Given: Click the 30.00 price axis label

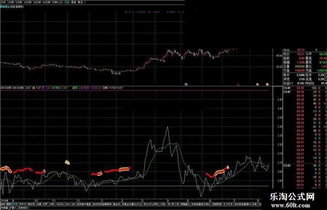Looking at the screenshot, I should click(279, 67).
